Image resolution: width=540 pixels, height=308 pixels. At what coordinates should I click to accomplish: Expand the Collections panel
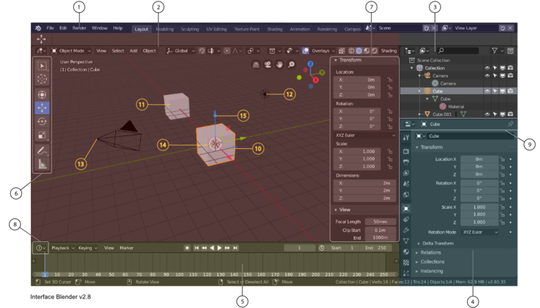click(431, 262)
